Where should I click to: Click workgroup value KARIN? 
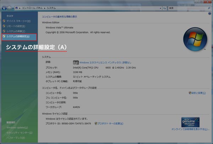tap(76, 107)
